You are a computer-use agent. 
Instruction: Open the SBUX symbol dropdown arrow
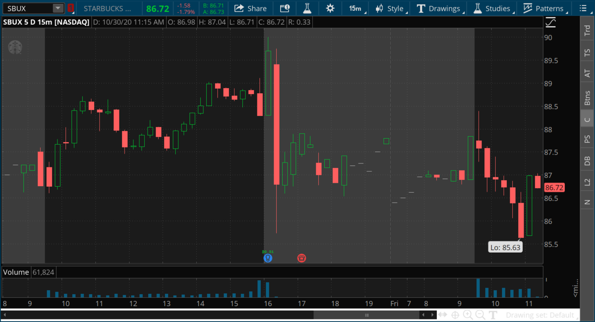(x=59, y=8)
